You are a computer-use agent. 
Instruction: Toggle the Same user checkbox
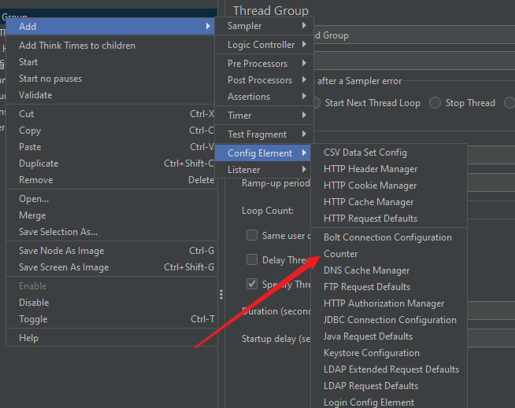pyautogui.click(x=252, y=235)
